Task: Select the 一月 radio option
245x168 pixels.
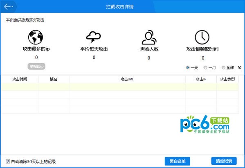Action: (x=205, y=67)
